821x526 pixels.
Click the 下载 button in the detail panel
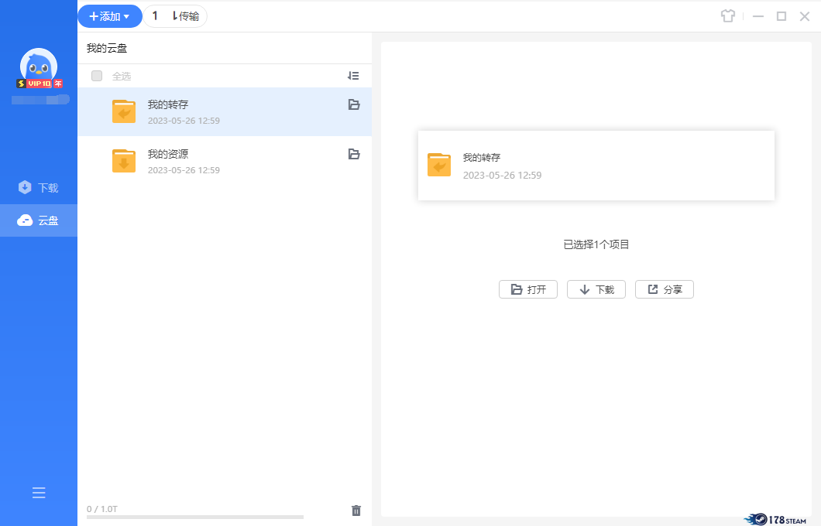click(596, 289)
